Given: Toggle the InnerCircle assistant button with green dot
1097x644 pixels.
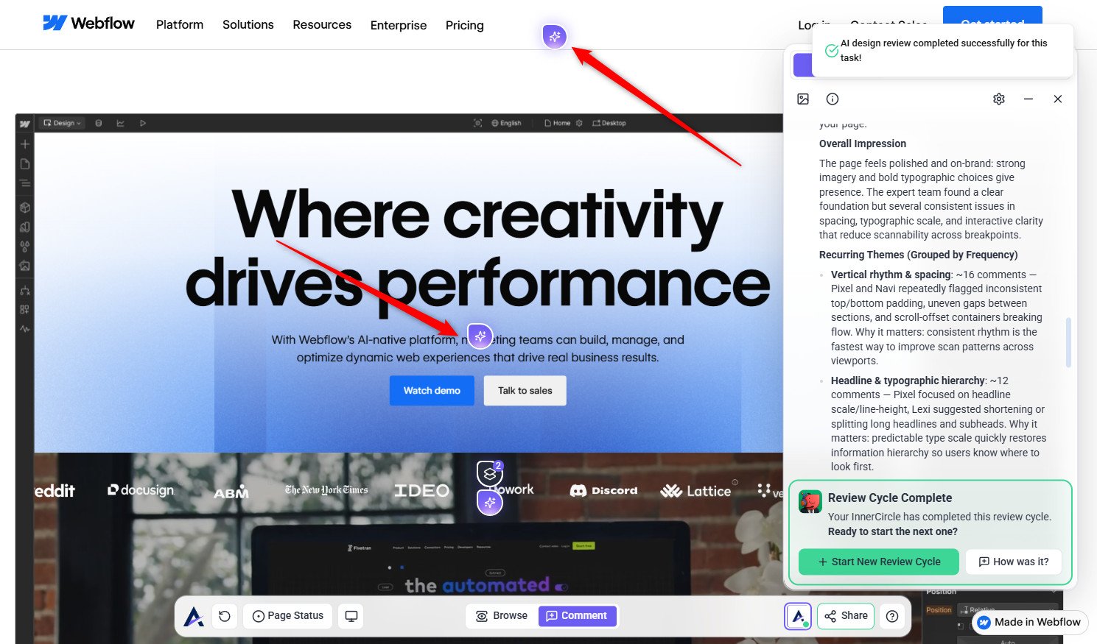Looking at the screenshot, I should click(x=798, y=616).
